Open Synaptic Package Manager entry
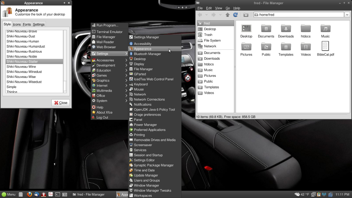Screen dimensions: 352x198 tap(155, 165)
